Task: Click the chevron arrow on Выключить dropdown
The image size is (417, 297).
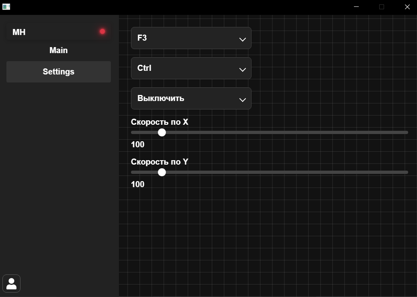Action: pyautogui.click(x=242, y=100)
